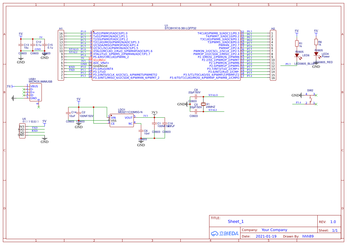Click the SW2 push-button switch symbol
The height and width of the screenshot is (245, 347).
[311, 99]
